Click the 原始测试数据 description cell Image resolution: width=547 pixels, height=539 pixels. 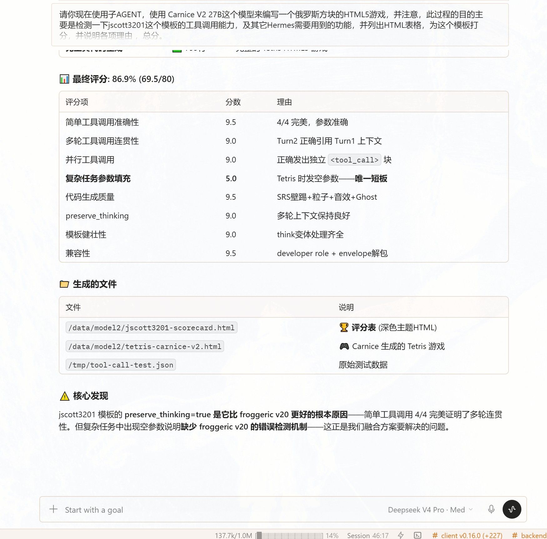pos(363,365)
